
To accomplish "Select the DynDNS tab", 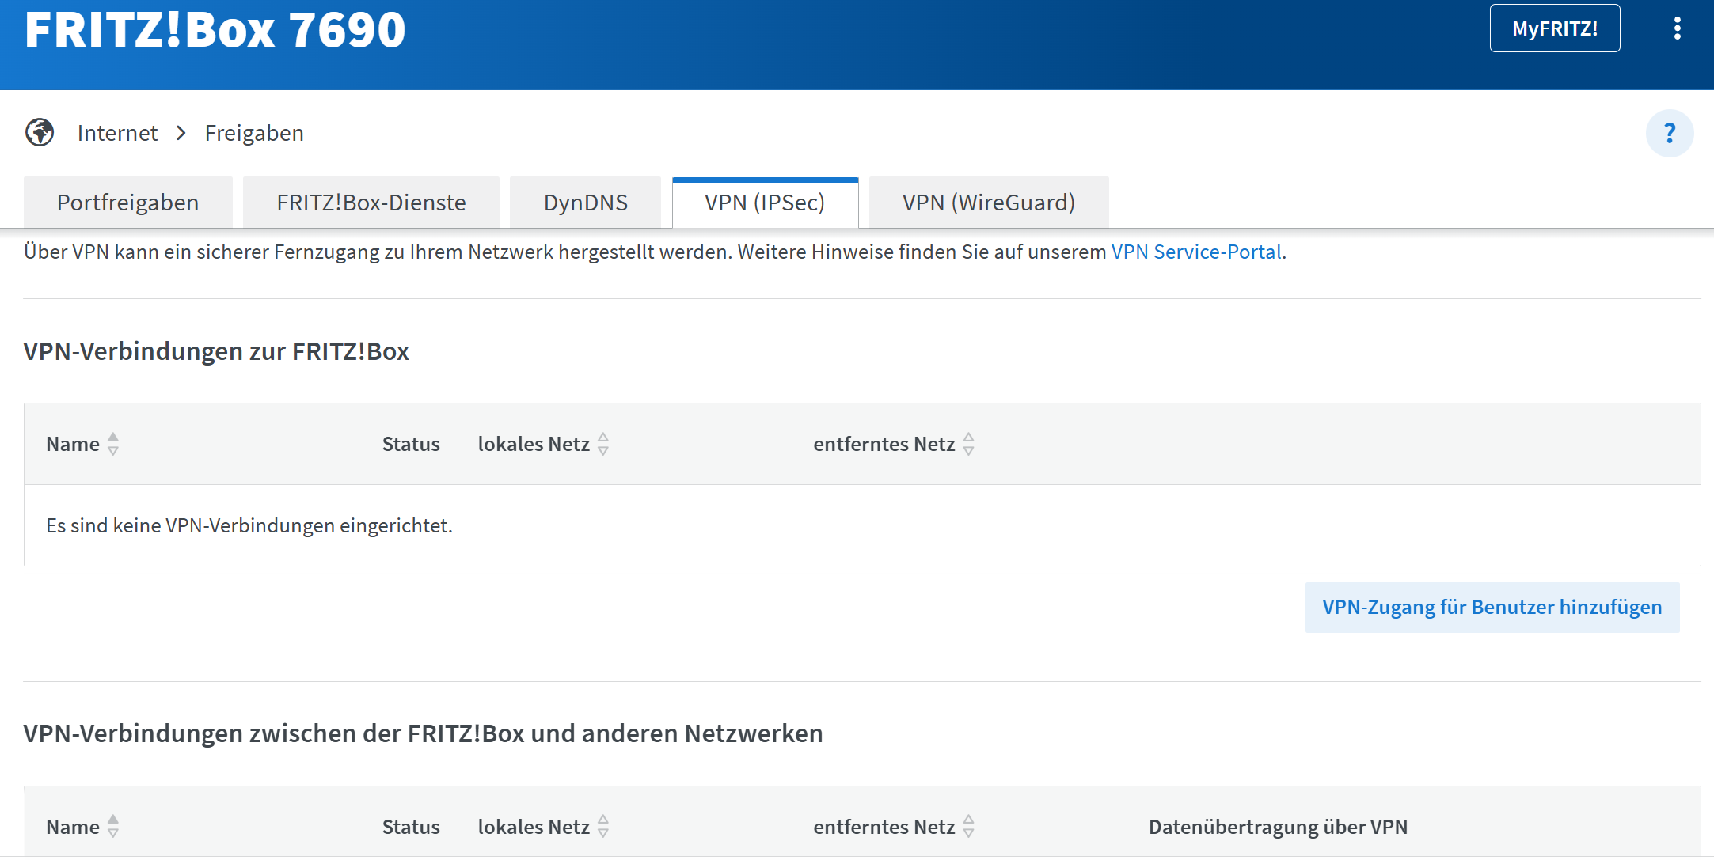I will click(585, 203).
